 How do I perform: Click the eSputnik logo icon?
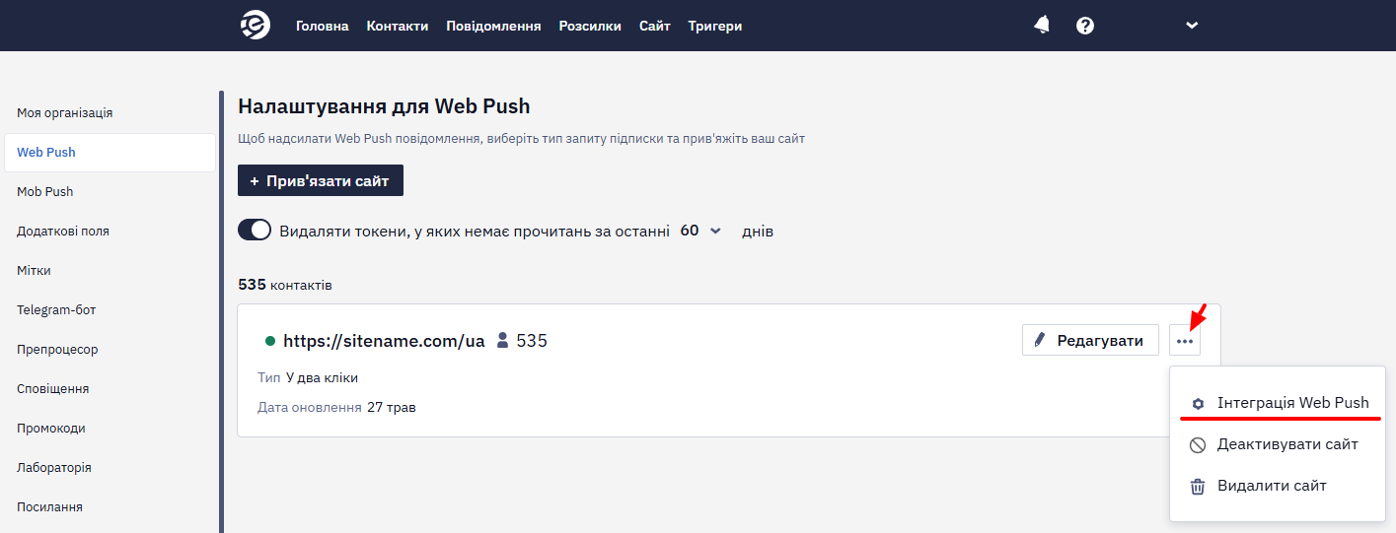pyautogui.click(x=256, y=26)
